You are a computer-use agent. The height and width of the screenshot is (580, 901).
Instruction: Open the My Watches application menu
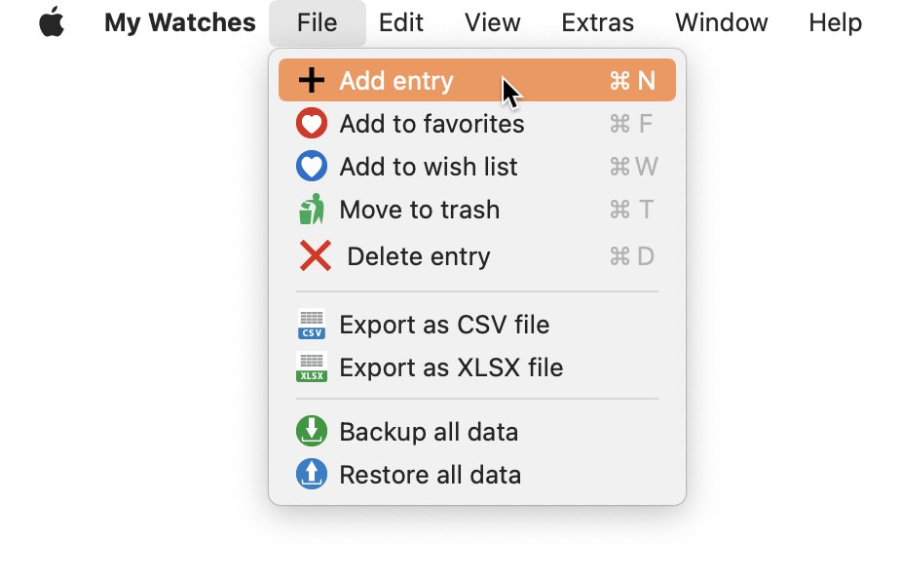[180, 23]
